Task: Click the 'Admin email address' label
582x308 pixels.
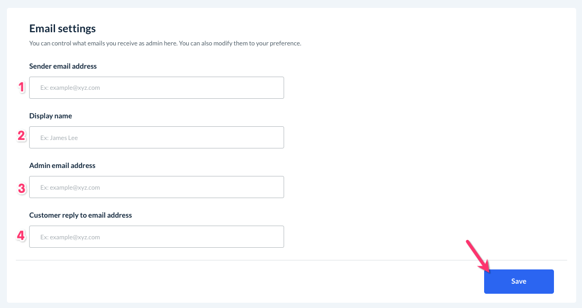Action: pyautogui.click(x=62, y=165)
